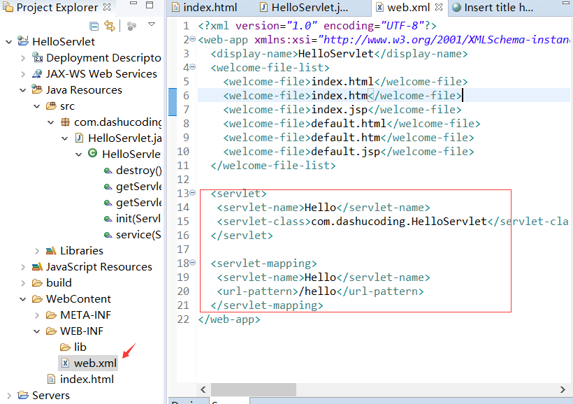Click line number 22 in gutter
The image size is (573, 404).
click(183, 319)
